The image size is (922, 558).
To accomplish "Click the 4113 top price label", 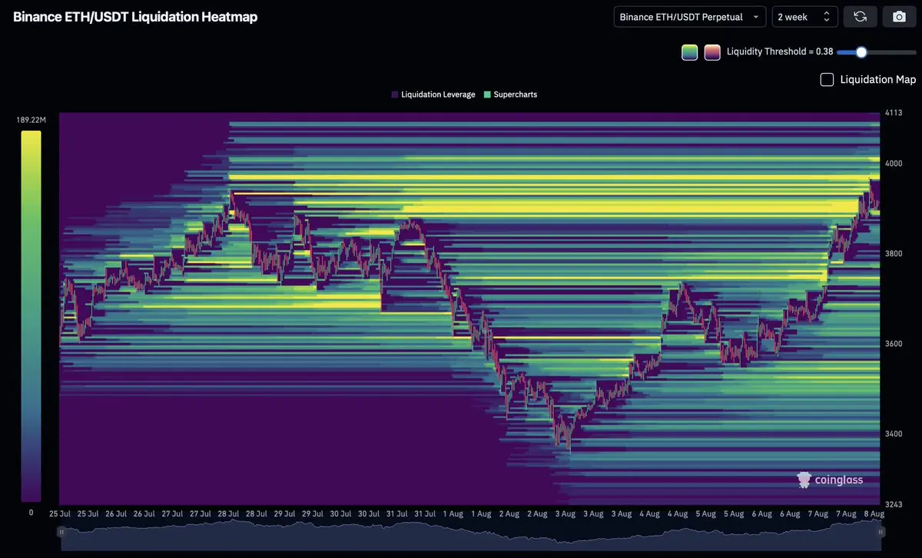I will coord(892,113).
